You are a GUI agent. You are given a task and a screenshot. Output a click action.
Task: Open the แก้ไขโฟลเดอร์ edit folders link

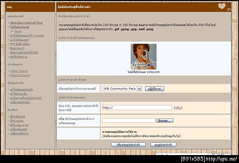coord(20,40)
